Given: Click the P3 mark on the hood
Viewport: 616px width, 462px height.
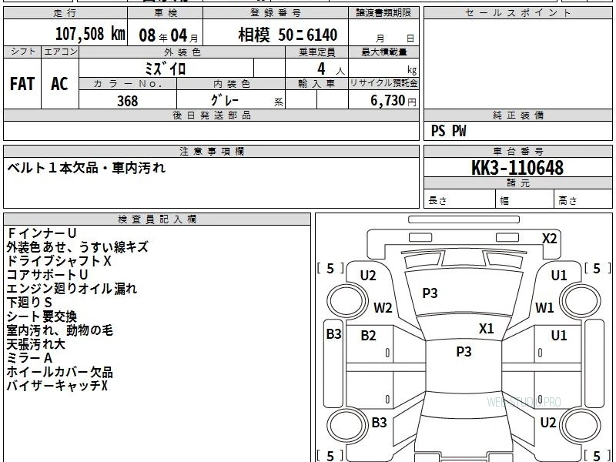Looking at the screenshot, I should click(x=430, y=293).
